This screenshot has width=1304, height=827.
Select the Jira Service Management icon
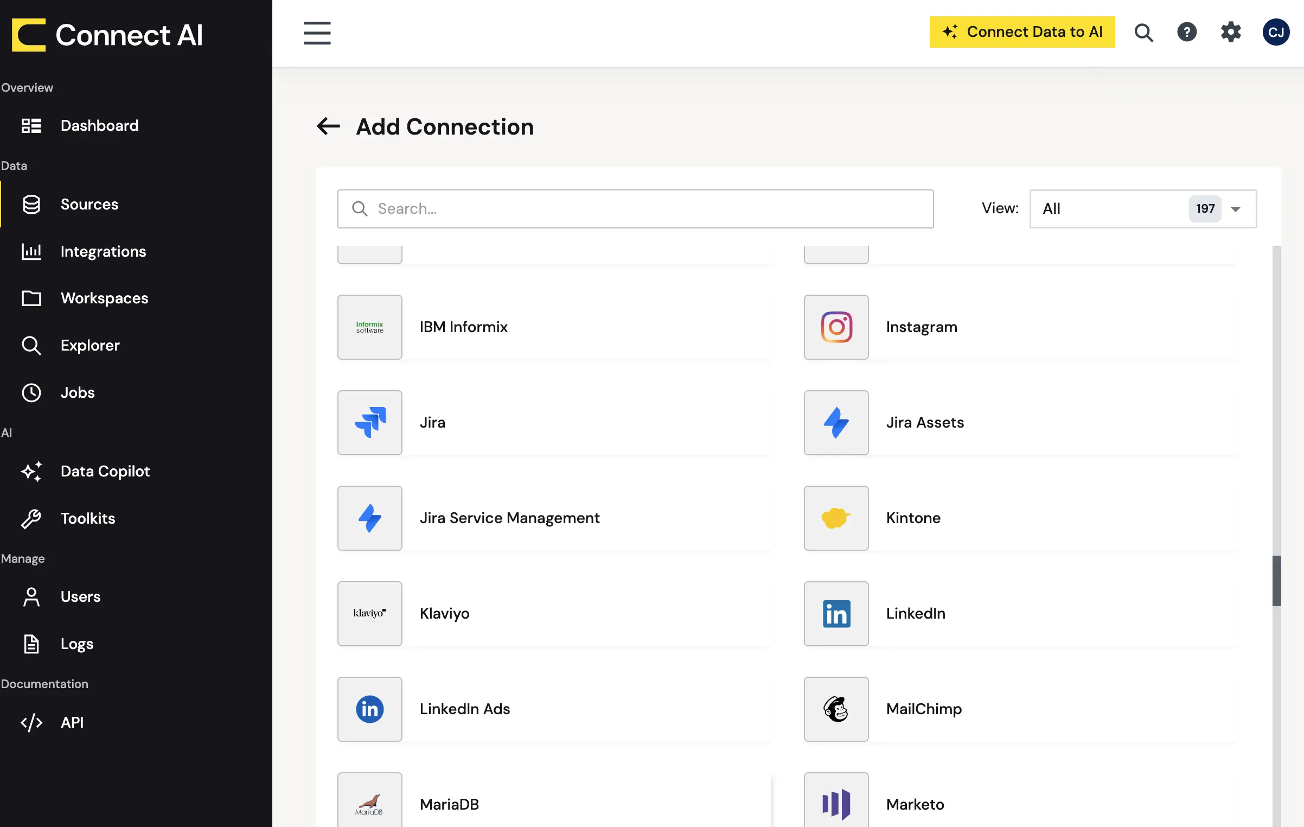(370, 518)
